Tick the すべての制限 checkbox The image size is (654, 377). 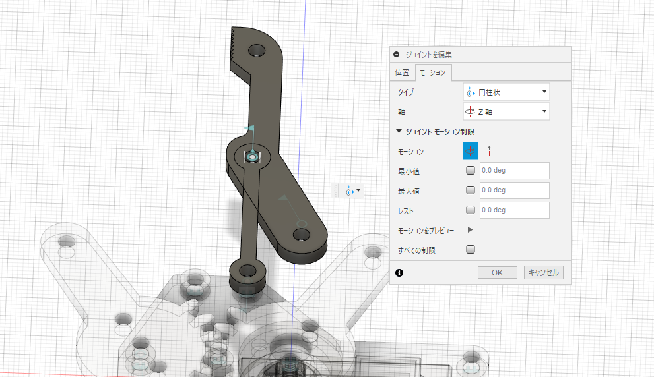(471, 250)
